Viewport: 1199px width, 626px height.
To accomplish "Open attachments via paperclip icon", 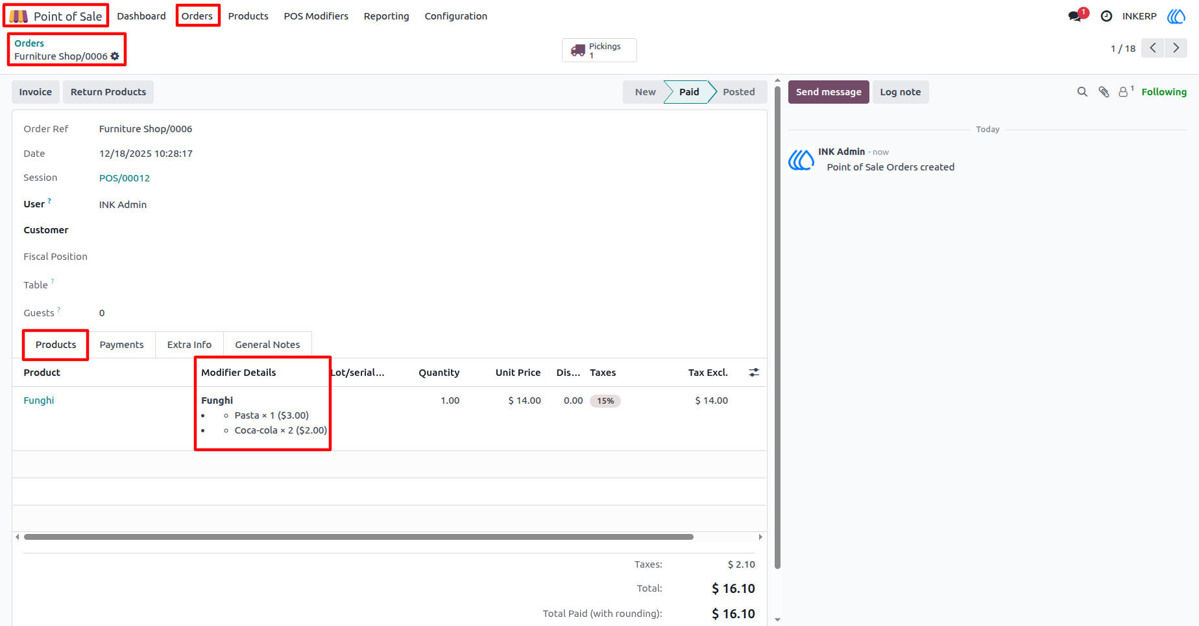I will [x=1104, y=92].
